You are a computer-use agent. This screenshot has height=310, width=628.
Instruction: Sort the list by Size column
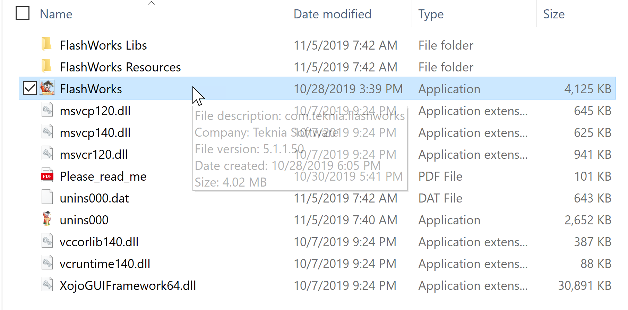[x=553, y=14]
